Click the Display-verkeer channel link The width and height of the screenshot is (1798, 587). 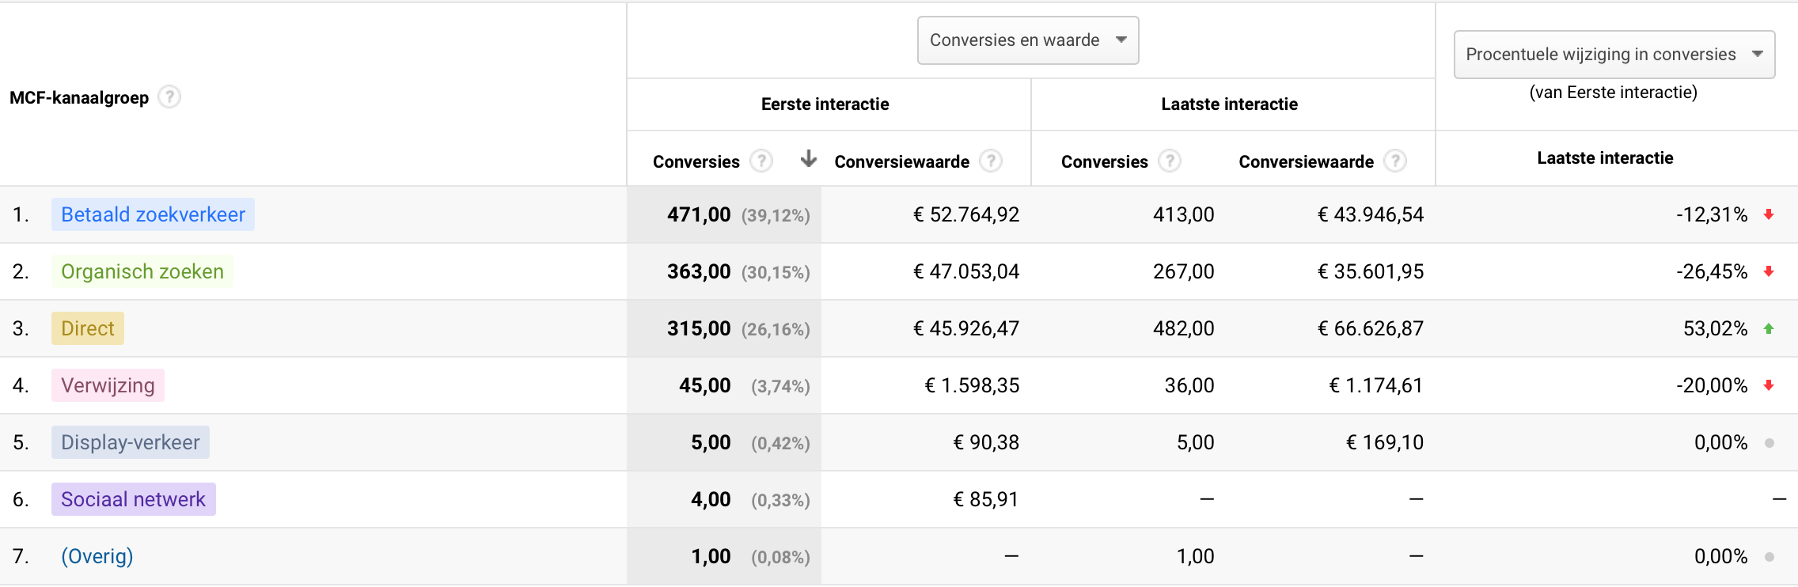click(131, 442)
